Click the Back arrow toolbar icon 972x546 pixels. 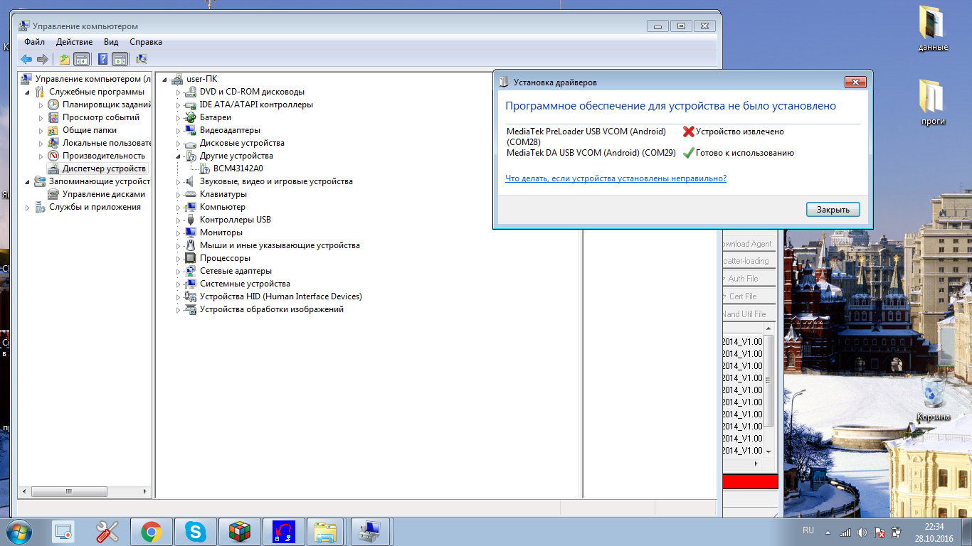pyautogui.click(x=26, y=59)
